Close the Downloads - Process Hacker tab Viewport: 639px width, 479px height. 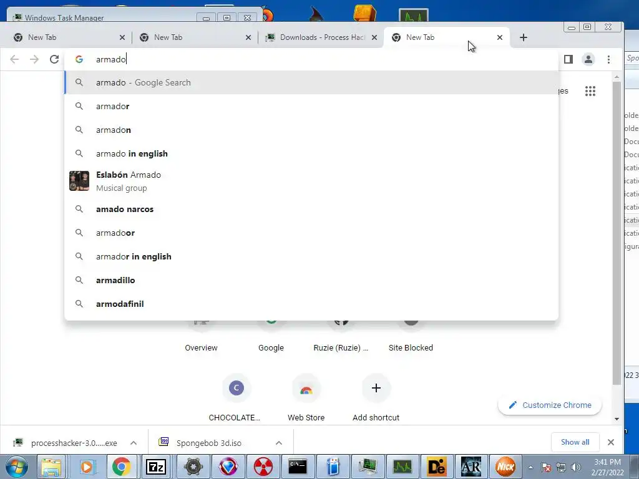(x=374, y=37)
